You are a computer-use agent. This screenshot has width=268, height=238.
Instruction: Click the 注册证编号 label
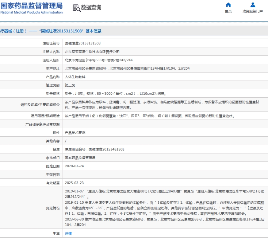51,43
